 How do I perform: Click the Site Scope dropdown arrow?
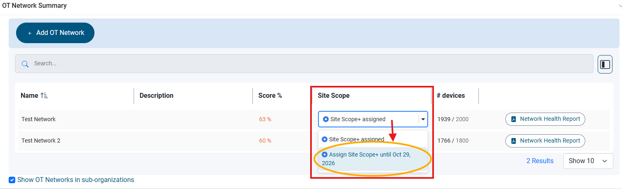click(423, 120)
